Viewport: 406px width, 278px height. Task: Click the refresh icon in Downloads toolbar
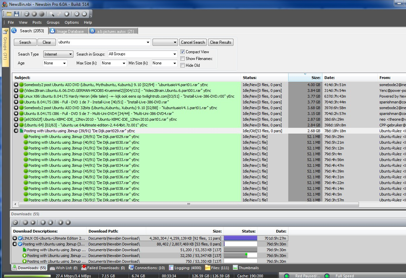(x=15, y=222)
